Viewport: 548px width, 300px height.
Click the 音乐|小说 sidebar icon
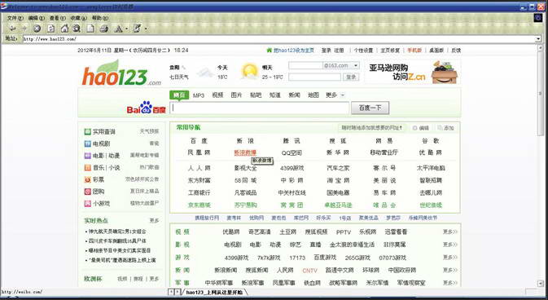click(x=87, y=168)
